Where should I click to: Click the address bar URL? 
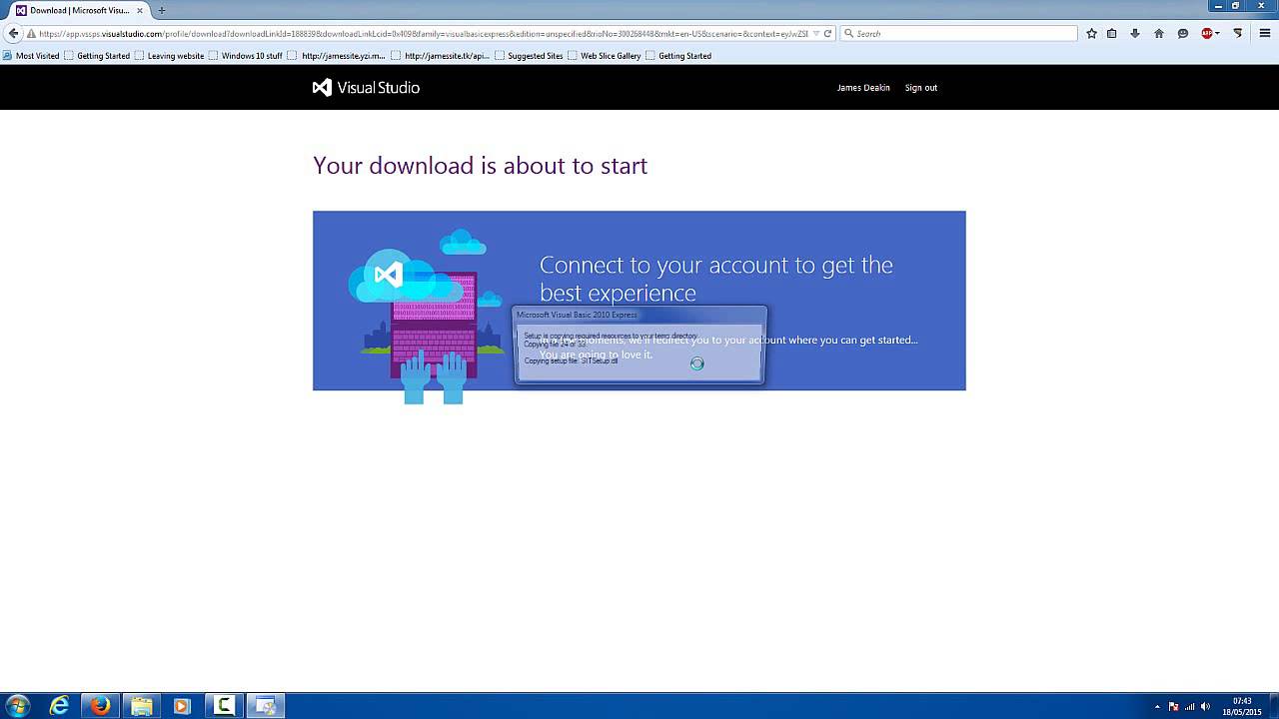point(423,33)
